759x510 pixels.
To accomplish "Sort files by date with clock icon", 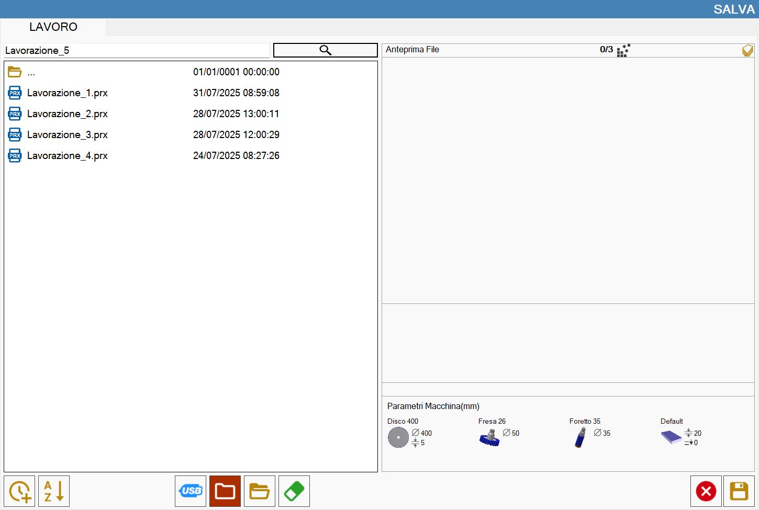I will pos(19,491).
